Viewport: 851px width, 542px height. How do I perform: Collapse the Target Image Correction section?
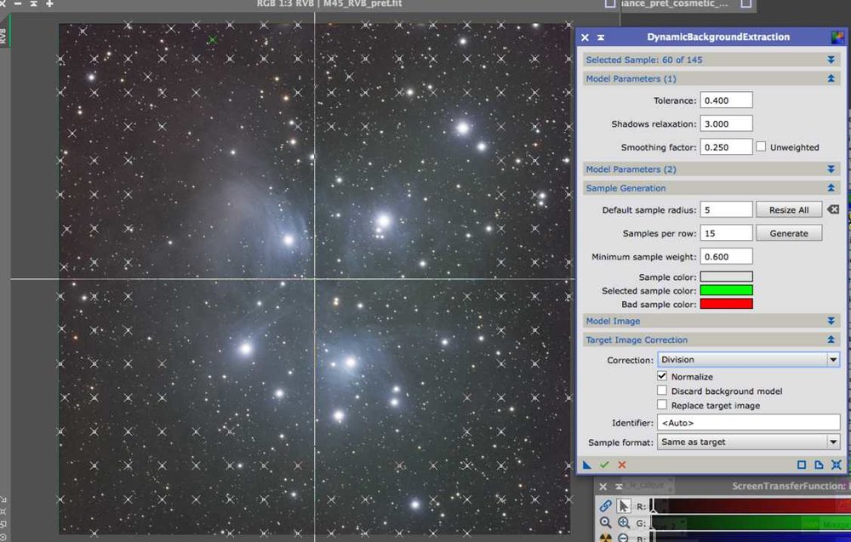831,339
